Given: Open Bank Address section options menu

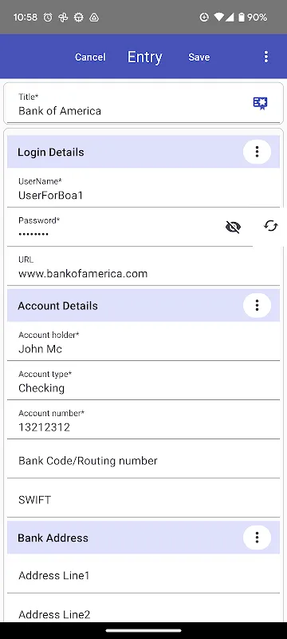Looking at the screenshot, I should pos(257,538).
